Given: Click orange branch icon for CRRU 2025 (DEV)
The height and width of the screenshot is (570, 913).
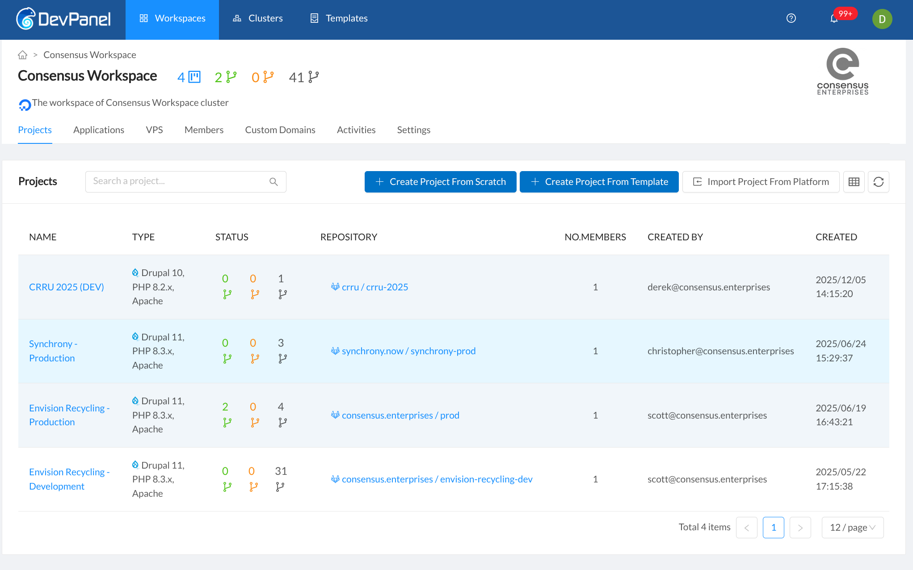Looking at the screenshot, I should (x=255, y=294).
